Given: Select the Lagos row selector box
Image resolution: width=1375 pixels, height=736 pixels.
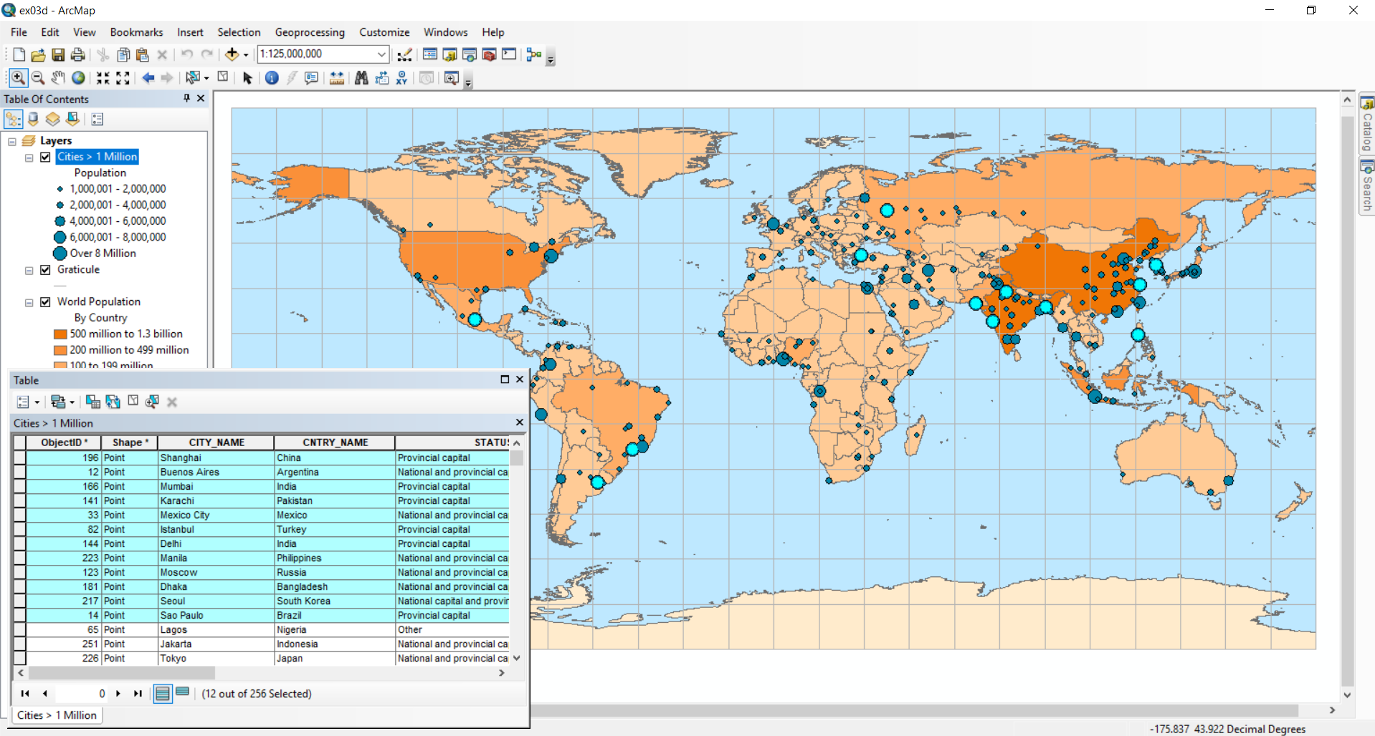Looking at the screenshot, I should [x=19, y=629].
